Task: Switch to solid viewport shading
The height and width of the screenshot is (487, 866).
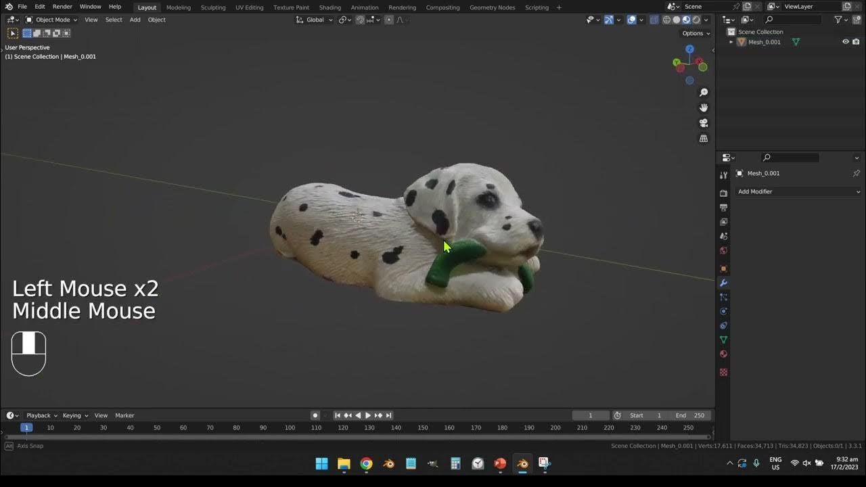Action: 677,20
